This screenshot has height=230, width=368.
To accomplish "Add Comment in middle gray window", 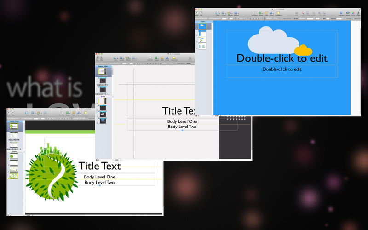I will coord(174,58).
